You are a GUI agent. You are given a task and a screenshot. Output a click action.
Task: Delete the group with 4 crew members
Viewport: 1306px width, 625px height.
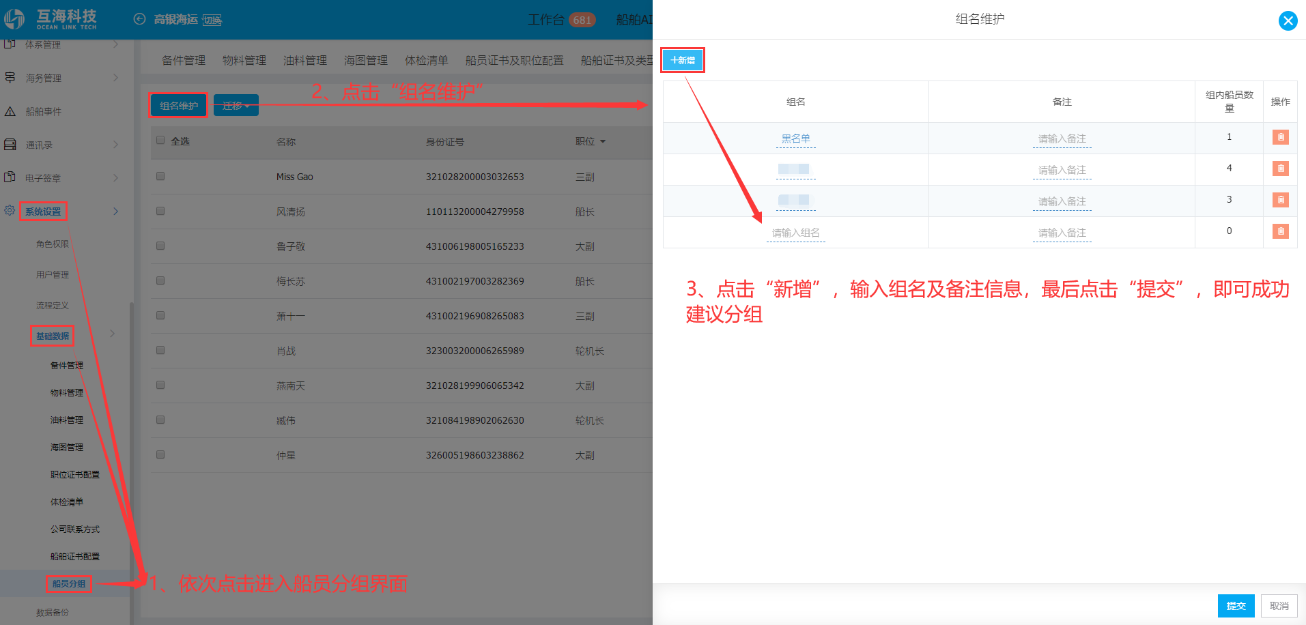(1280, 169)
